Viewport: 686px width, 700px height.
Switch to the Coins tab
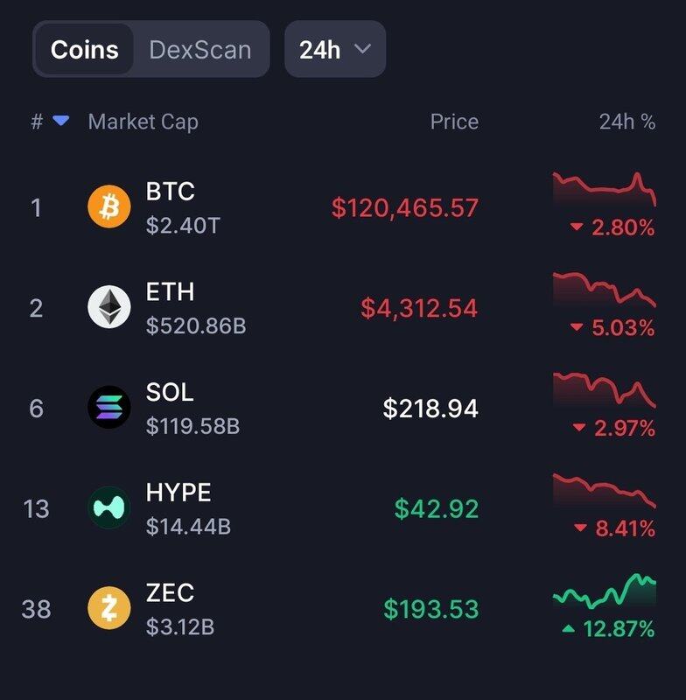click(x=85, y=49)
